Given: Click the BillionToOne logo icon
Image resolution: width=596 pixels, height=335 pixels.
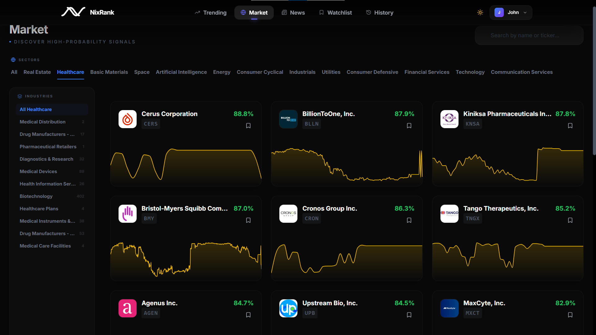Looking at the screenshot, I should pos(288,119).
